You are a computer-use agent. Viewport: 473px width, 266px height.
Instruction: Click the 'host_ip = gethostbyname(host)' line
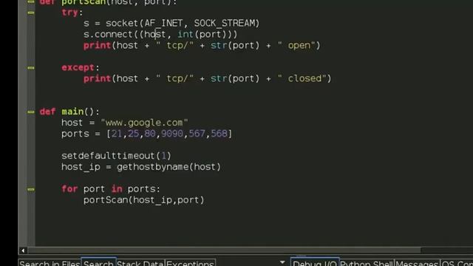(141, 167)
